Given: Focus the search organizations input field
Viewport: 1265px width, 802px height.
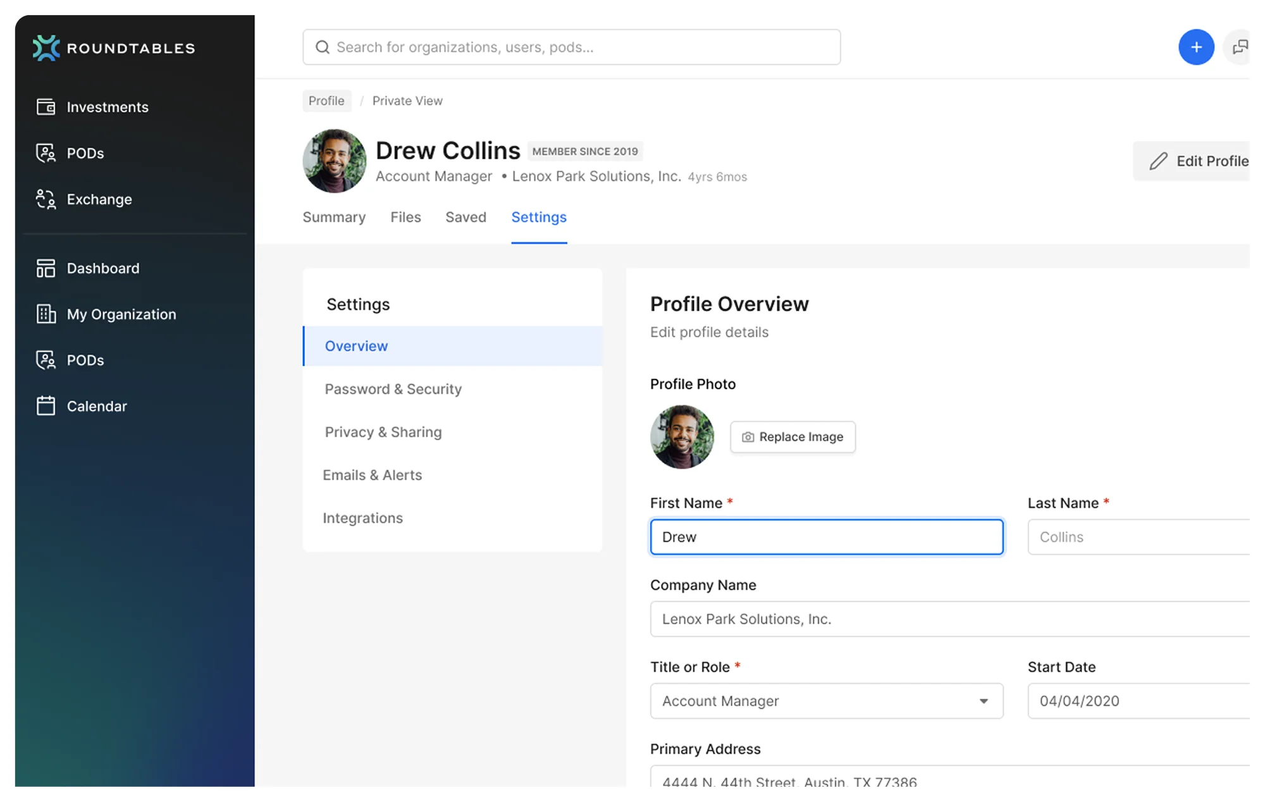Looking at the screenshot, I should 572,47.
